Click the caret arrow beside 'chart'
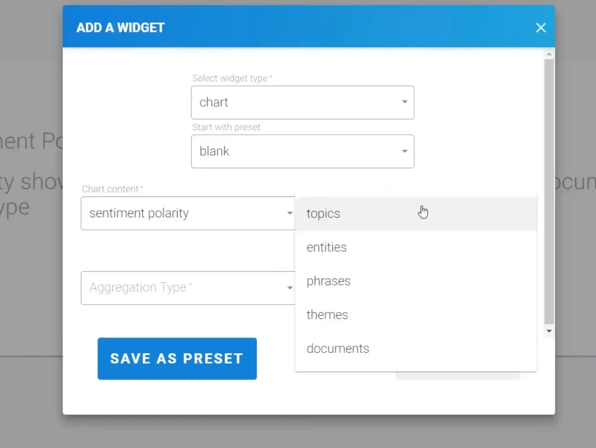 (405, 102)
